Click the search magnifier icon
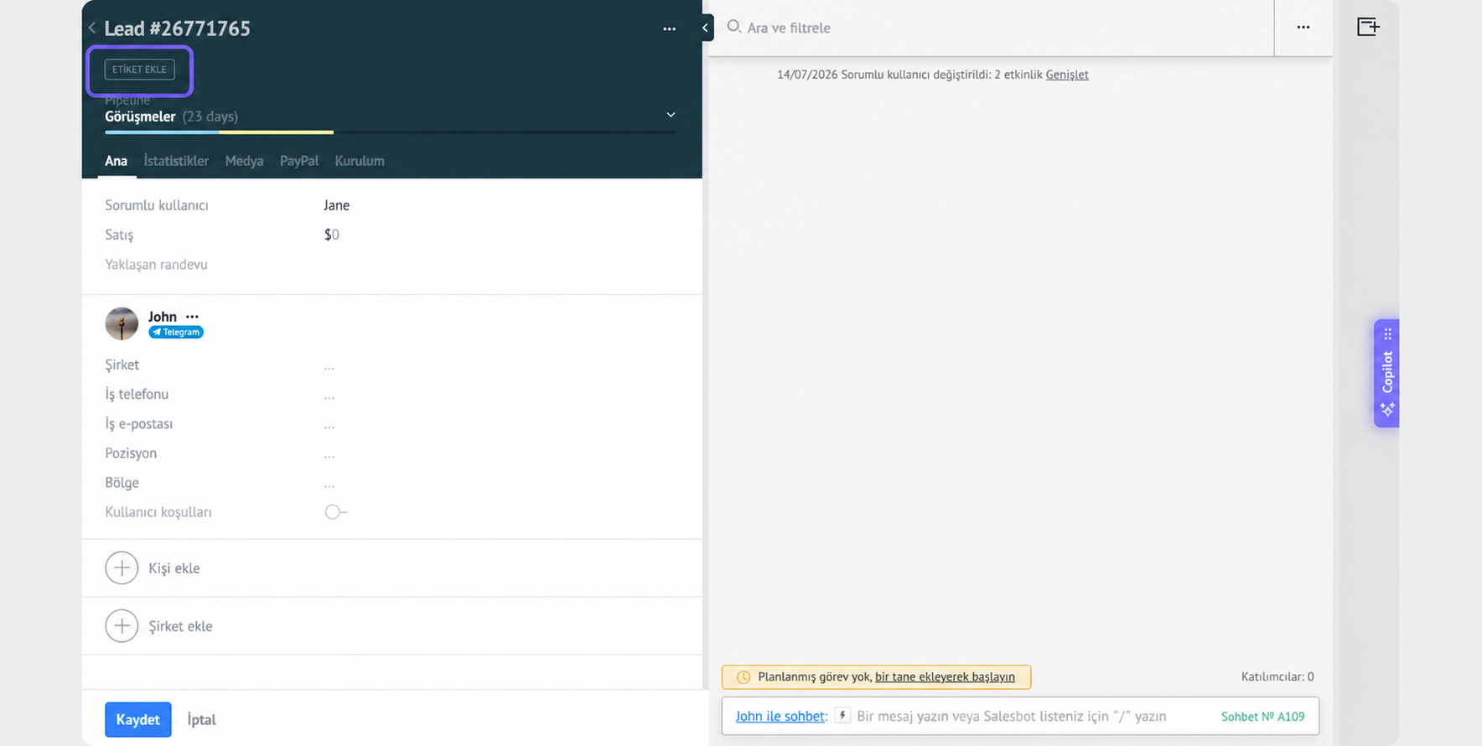 [733, 27]
